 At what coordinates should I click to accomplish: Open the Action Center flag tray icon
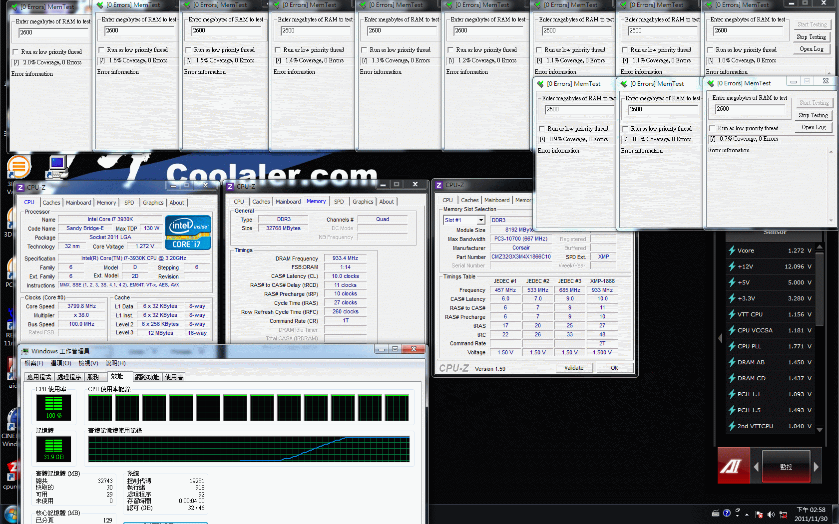[x=759, y=515]
